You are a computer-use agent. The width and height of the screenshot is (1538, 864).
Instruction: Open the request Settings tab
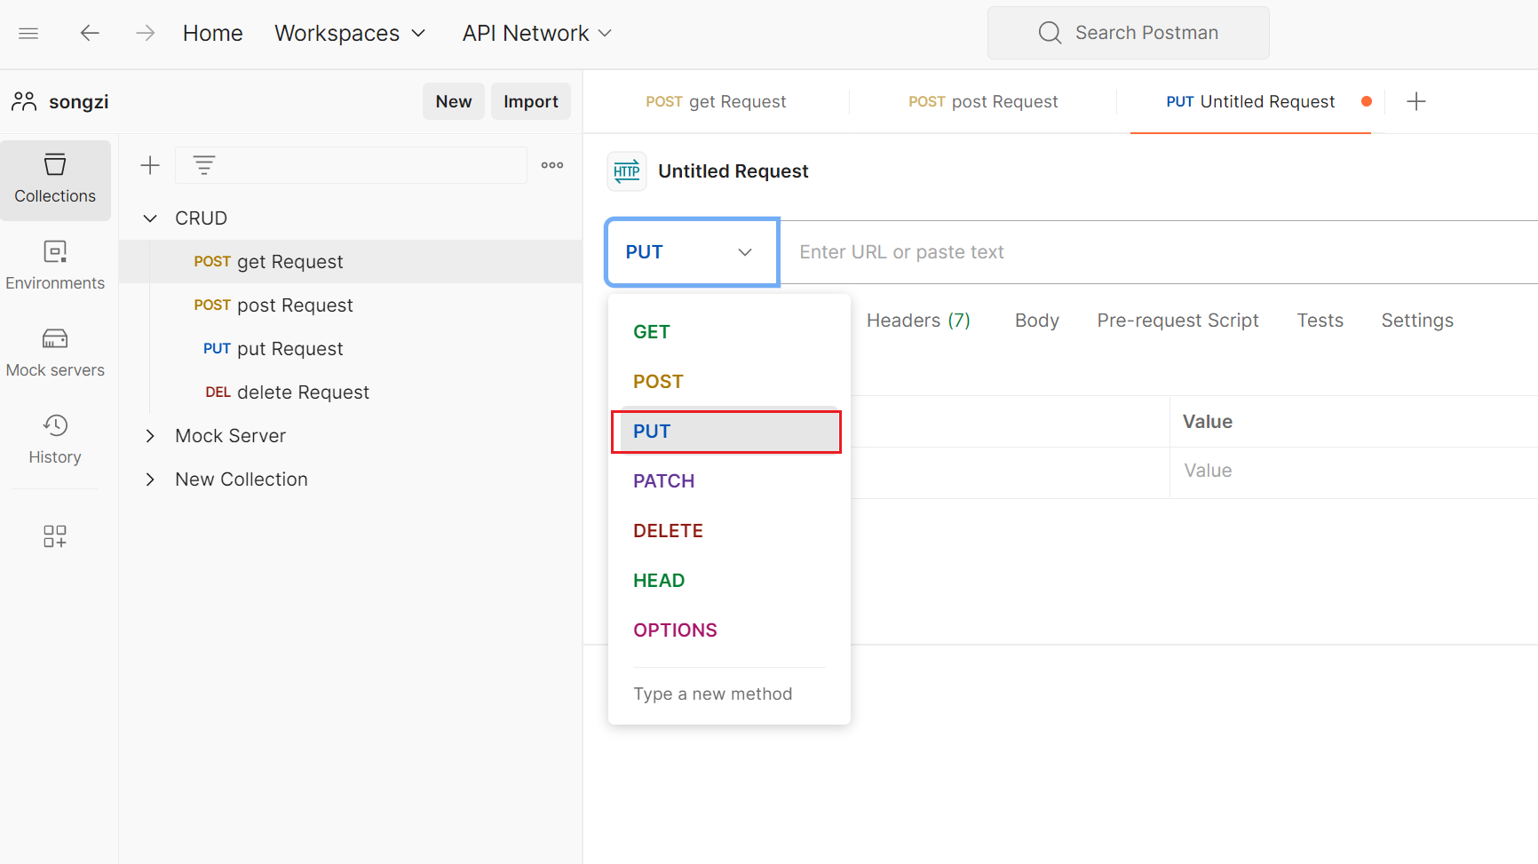[x=1417, y=321]
